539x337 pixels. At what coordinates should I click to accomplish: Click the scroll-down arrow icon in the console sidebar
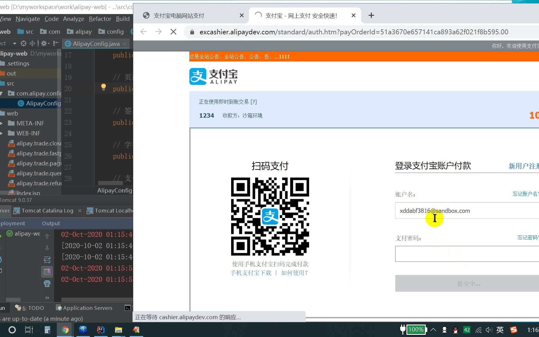(x=47, y=248)
